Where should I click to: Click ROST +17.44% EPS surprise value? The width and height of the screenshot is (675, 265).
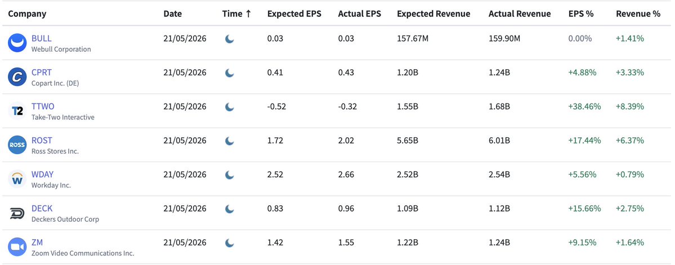[x=584, y=140]
